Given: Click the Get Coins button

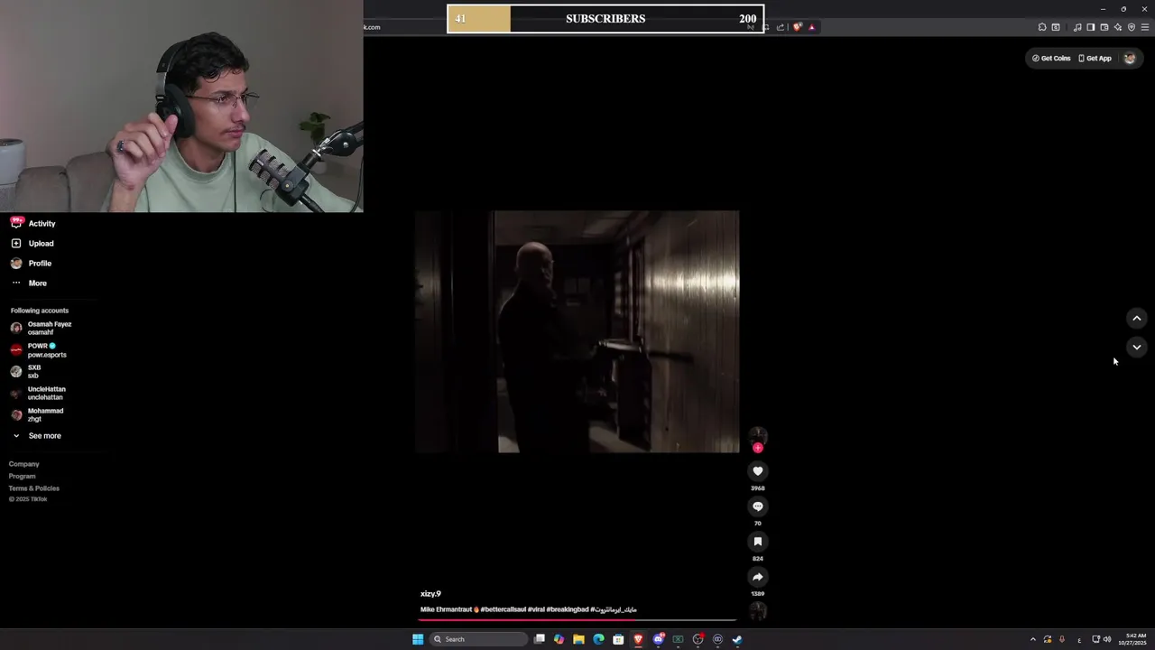Looking at the screenshot, I should 1051,58.
